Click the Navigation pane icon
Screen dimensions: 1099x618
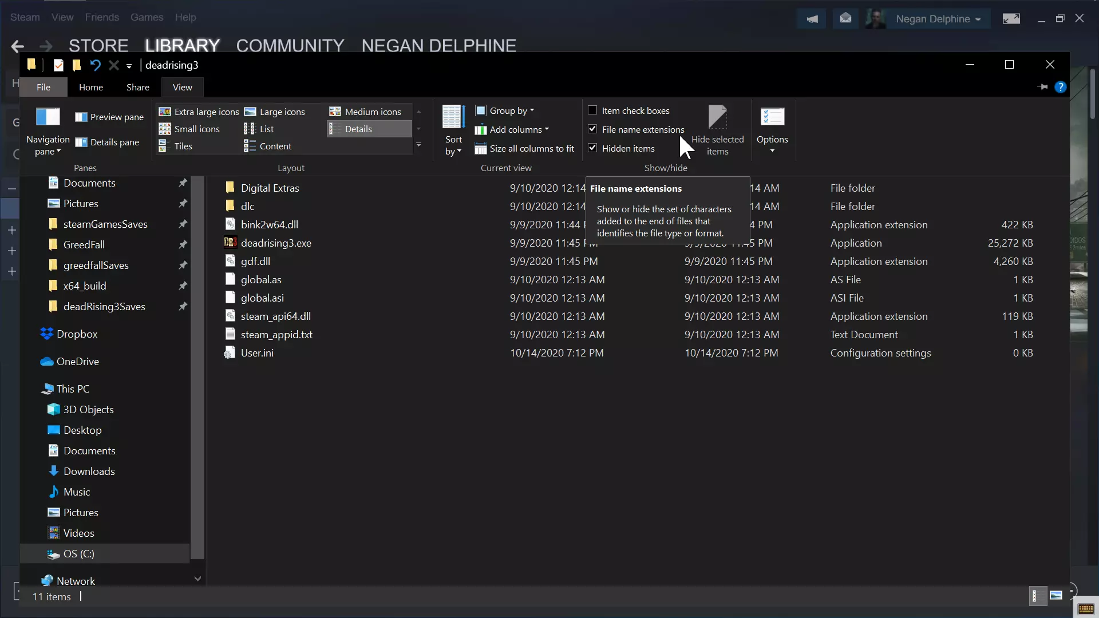point(48,117)
